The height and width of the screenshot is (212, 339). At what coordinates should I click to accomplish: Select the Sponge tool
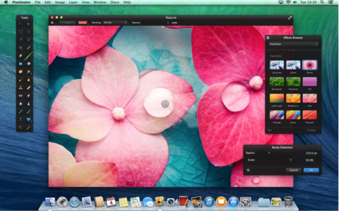coord(20,72)
